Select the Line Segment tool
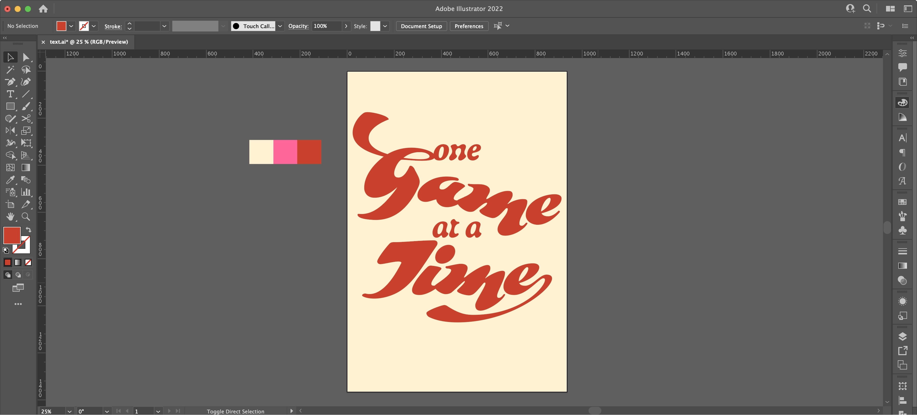This screenshot has height=415, width=917. [x=26, y=94]
